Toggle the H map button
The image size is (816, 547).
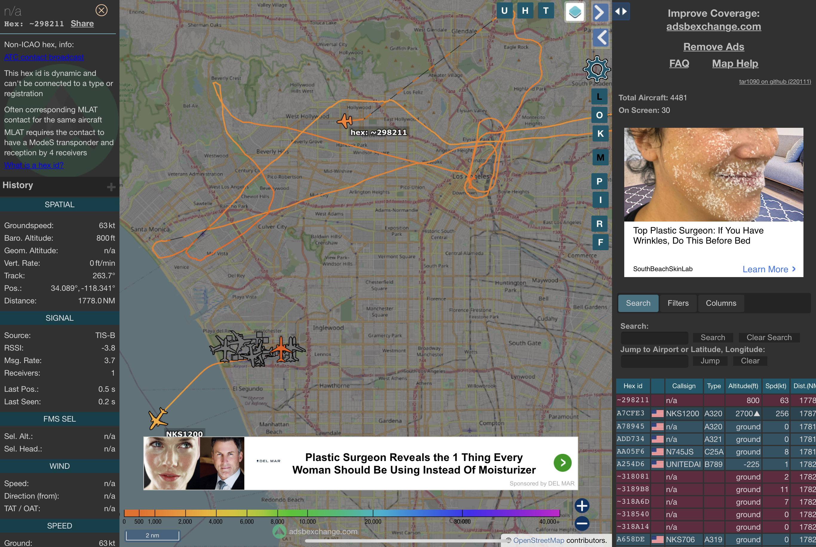tap(525, 10)
